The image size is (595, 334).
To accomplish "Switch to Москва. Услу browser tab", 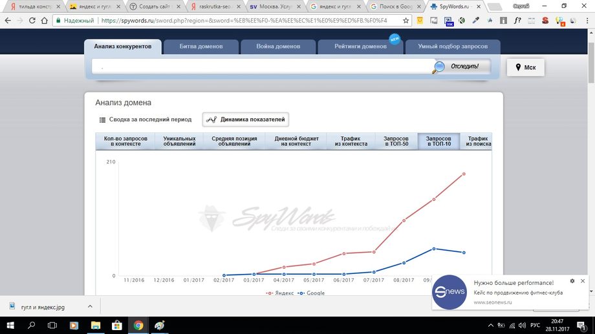I will [x=275, y=6].
